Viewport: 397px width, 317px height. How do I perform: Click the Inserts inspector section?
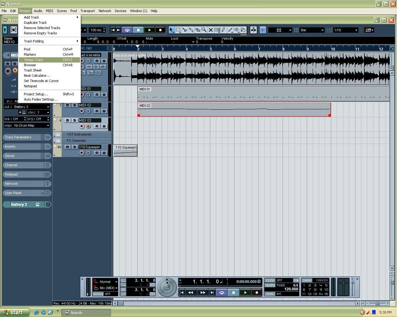tap(10, 146)
